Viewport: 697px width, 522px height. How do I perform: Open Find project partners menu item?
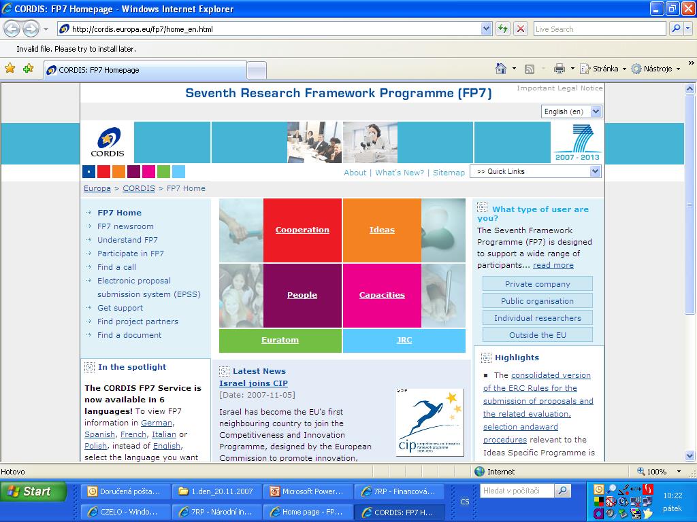(137, 321)
